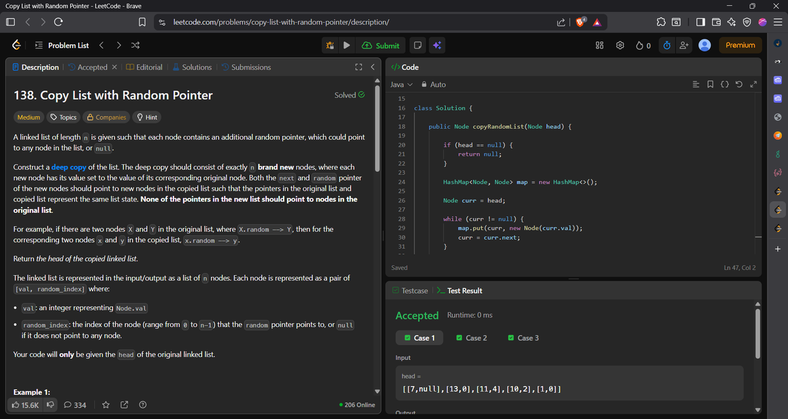Click the curly braces icon
Image resolution: width=788 pixels, height=419 pixels.
[x=724, y=84]
